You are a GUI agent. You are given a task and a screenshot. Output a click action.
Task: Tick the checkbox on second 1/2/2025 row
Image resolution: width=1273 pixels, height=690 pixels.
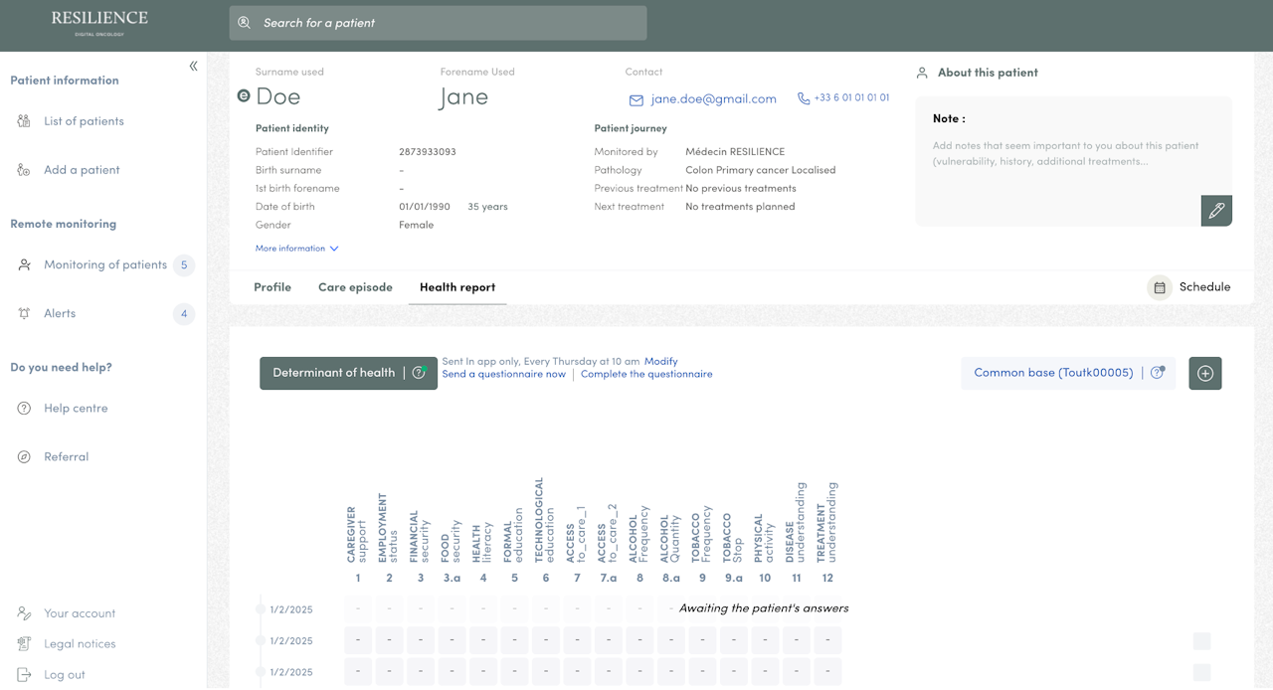tap(1201, 641)
